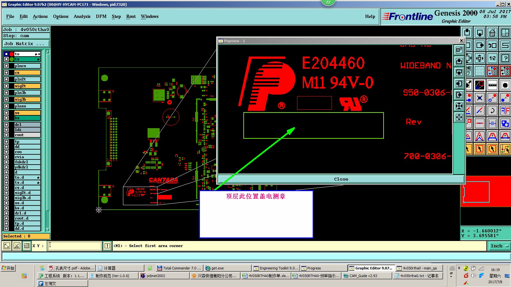Viewport: 511px width, 287px height.
Task: Click the octagon pad display icon
Action: click(x=505, y=85)
